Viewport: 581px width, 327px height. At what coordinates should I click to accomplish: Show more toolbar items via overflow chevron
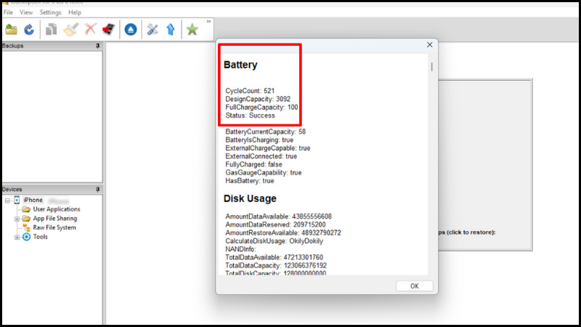209,22
